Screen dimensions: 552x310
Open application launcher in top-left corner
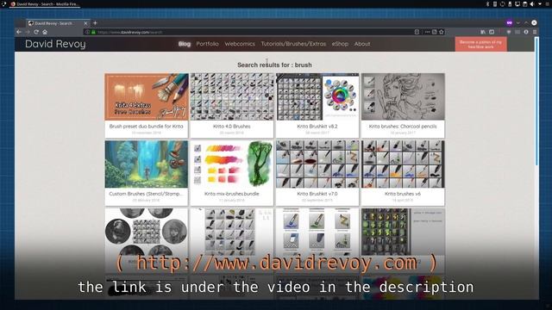coord(3,3)
